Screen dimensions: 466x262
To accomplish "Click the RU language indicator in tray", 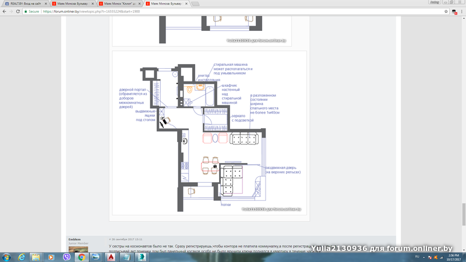I will pyautogui.click(x=417, y=257).
